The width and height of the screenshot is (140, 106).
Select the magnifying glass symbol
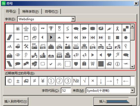tap(126, 46)
